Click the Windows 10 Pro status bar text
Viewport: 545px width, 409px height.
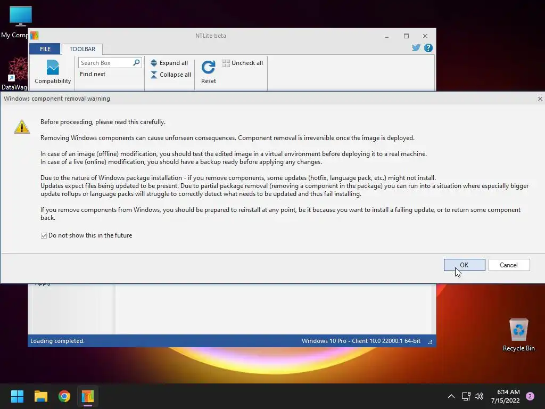click(361, 341)
